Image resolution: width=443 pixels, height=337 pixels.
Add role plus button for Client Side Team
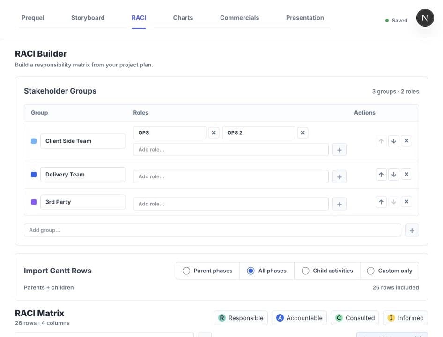pos(340,150)
